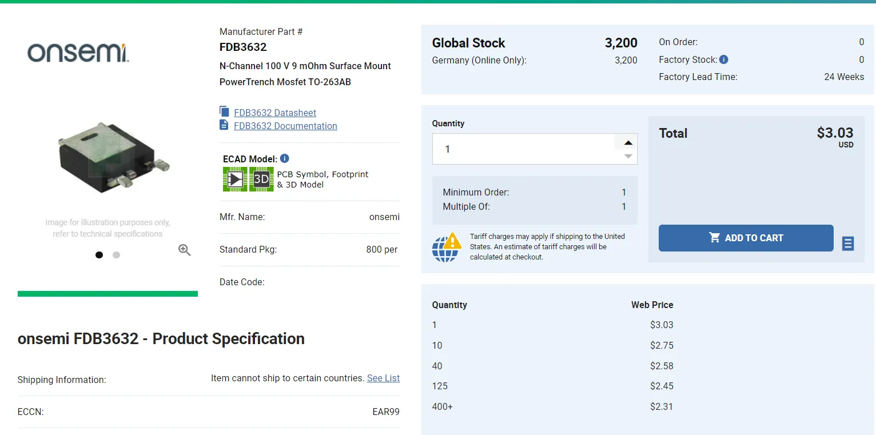This screenshot has height=435, width=876.
Task: Click the datasheet copy icon
Action: tap(224, 111)
